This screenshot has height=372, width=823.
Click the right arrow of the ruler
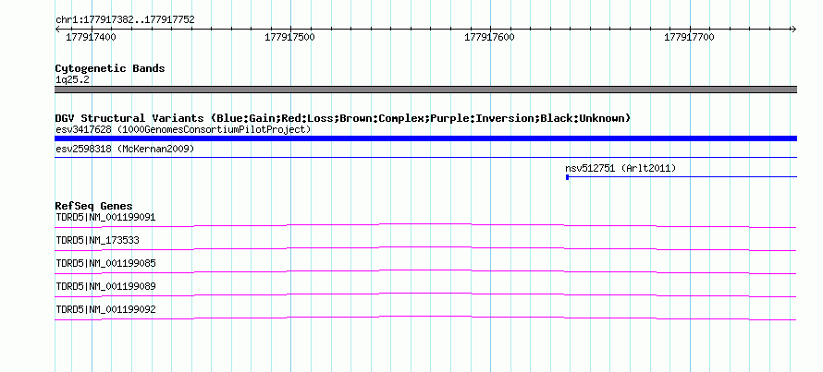pos(794,29)
